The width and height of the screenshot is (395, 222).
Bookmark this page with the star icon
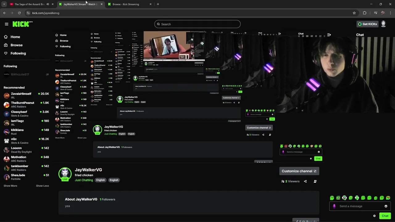[x=354, y=13]
